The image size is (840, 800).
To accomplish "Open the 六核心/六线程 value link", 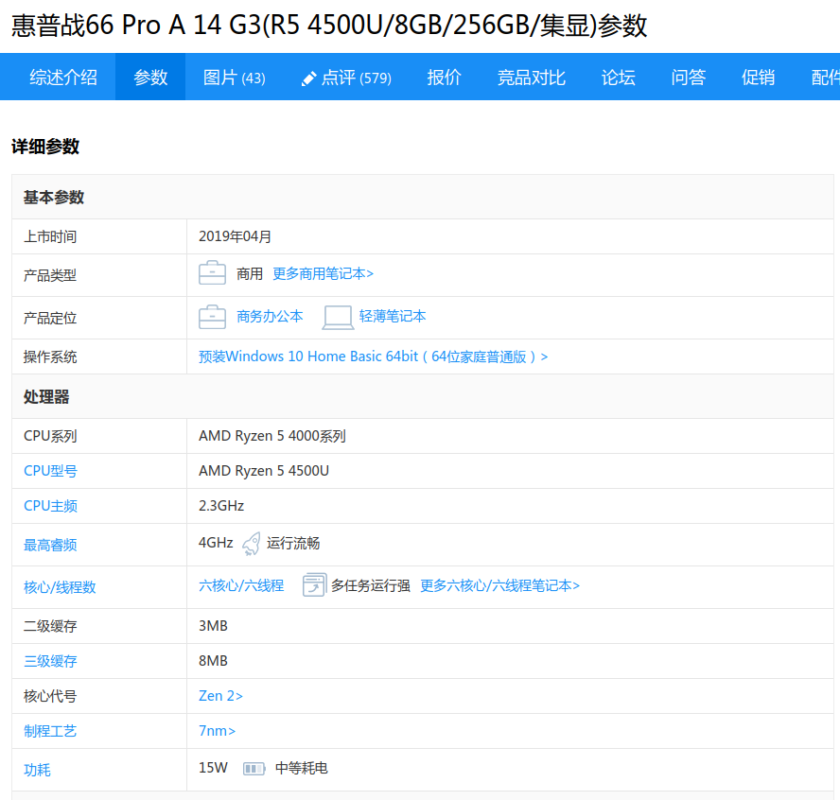I will 241,585.
